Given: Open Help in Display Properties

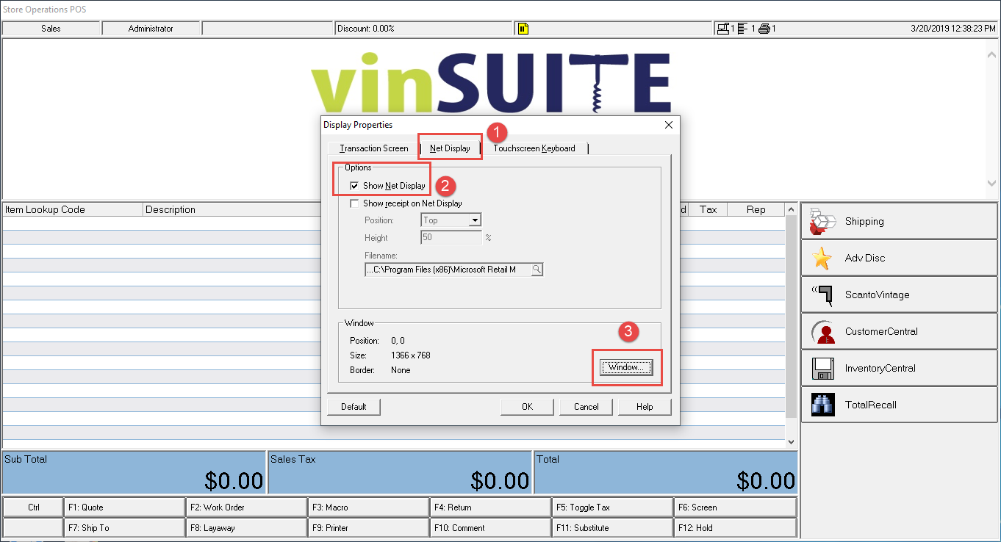Looking at the screenshot, I should pos(644,407).
